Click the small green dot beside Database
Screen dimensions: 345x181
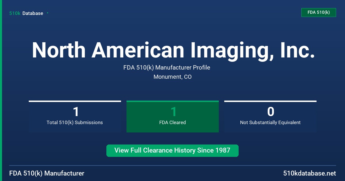[47, 13]
